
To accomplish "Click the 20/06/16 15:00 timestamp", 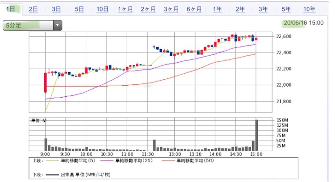I will [x=304, y=23].
